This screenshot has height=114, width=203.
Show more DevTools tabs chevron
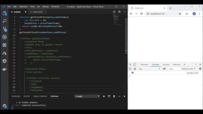pos(184,64)
